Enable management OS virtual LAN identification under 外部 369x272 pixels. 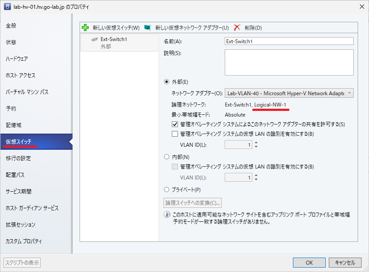tap(175, 134)
